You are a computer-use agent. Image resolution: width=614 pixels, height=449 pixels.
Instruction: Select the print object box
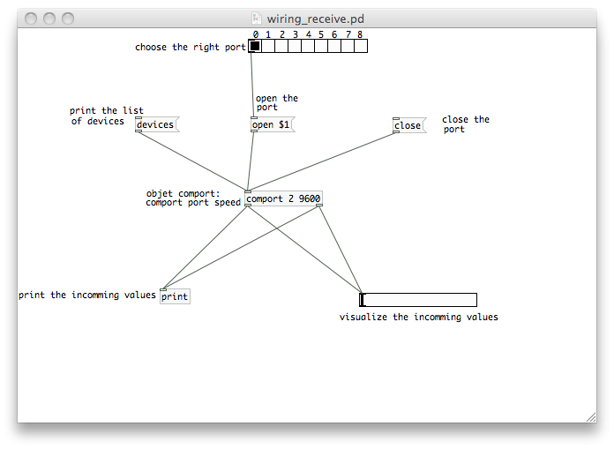click(175, 296)
